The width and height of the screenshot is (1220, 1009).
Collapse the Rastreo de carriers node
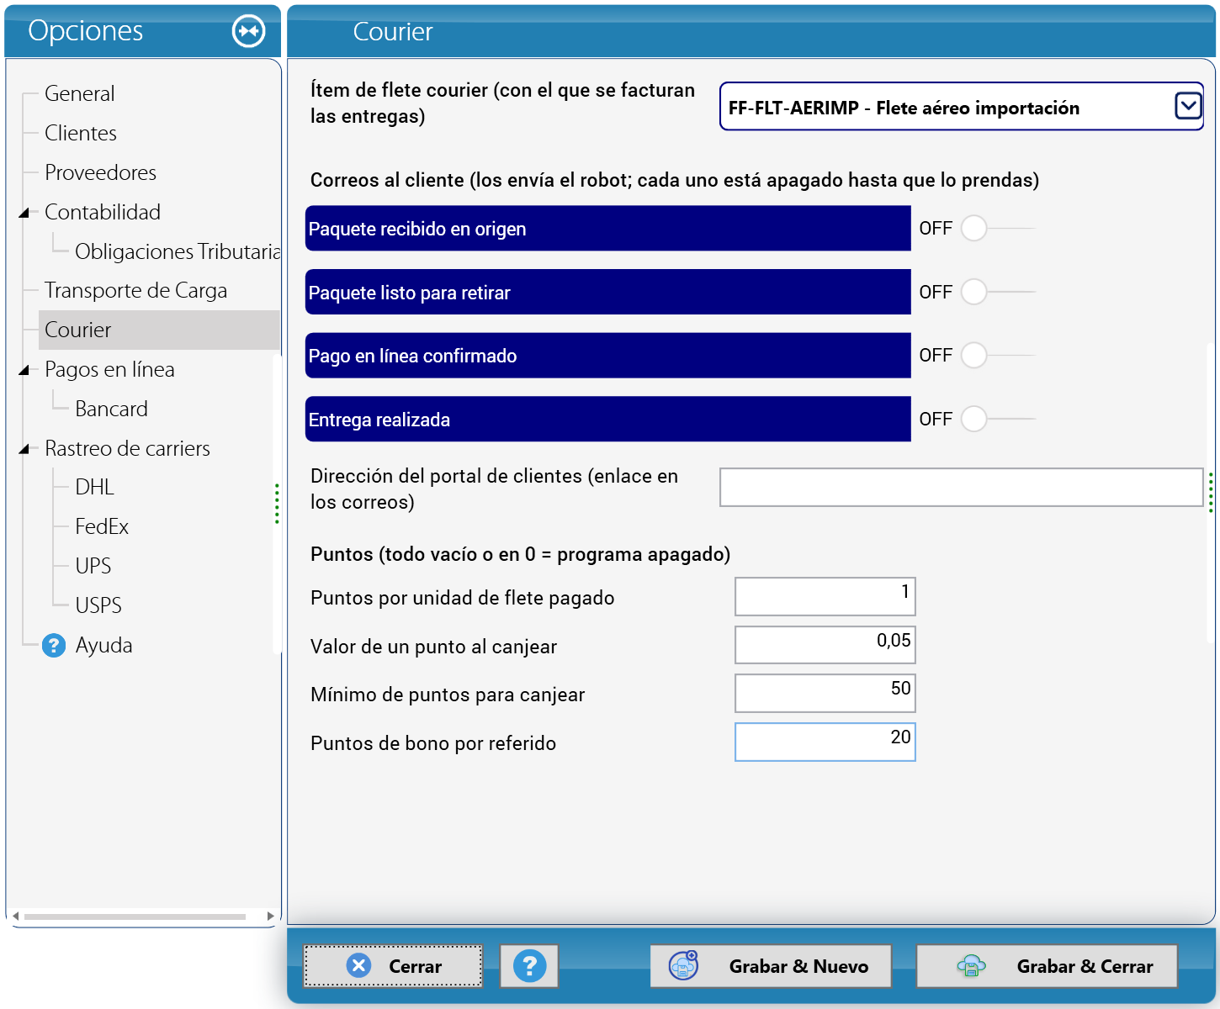pyautogui.click(x=24, y=449)
